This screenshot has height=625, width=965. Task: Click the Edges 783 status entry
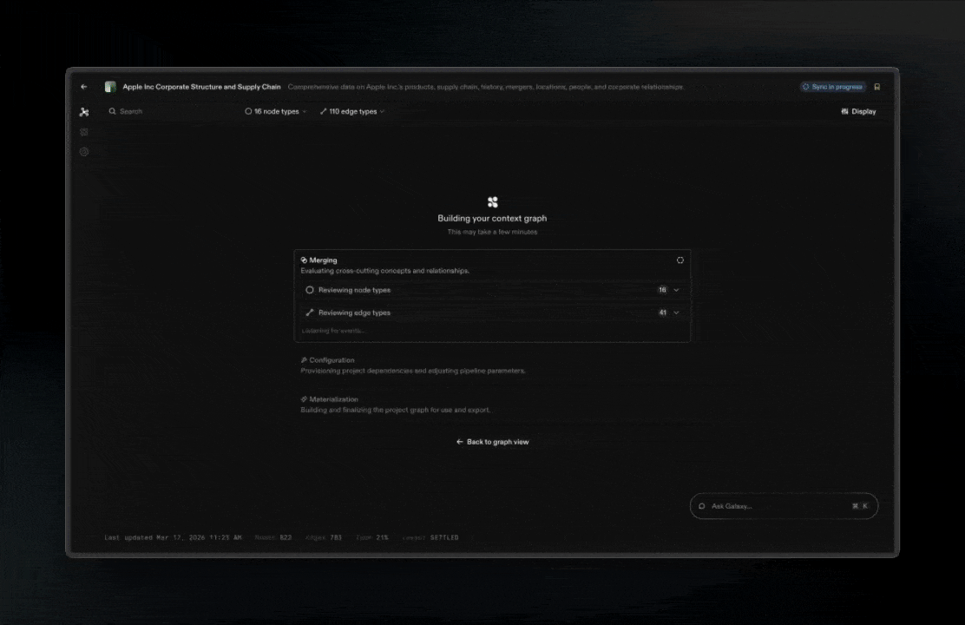pyautogui.click(x=324, y=537)
